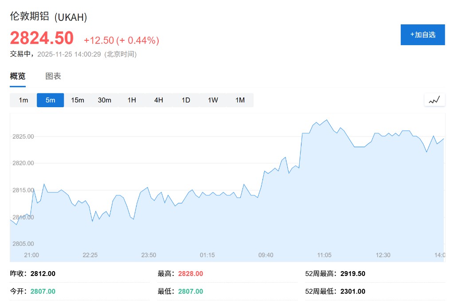Click the 最高 value 2828.00

click(x=191, y=274)
